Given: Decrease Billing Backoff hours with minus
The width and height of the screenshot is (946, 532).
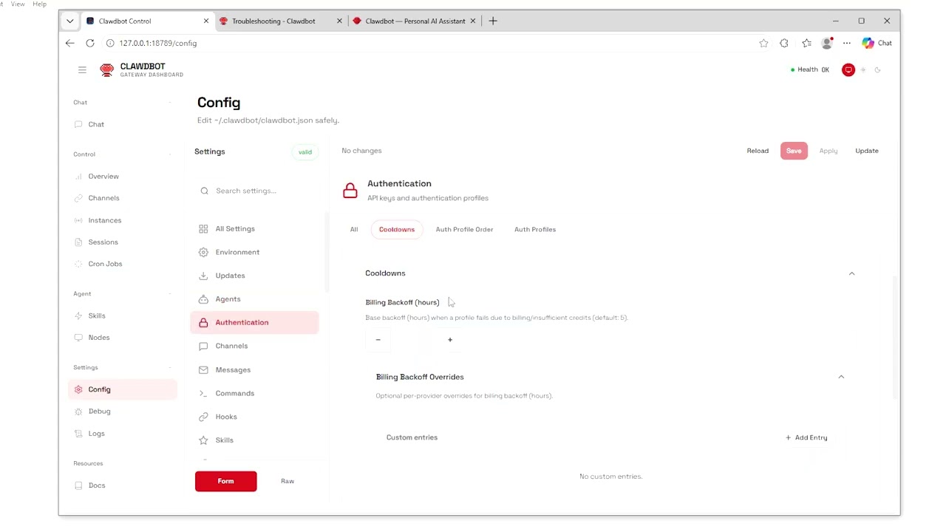Looking at the screenshot, I should tap(378, 340).
